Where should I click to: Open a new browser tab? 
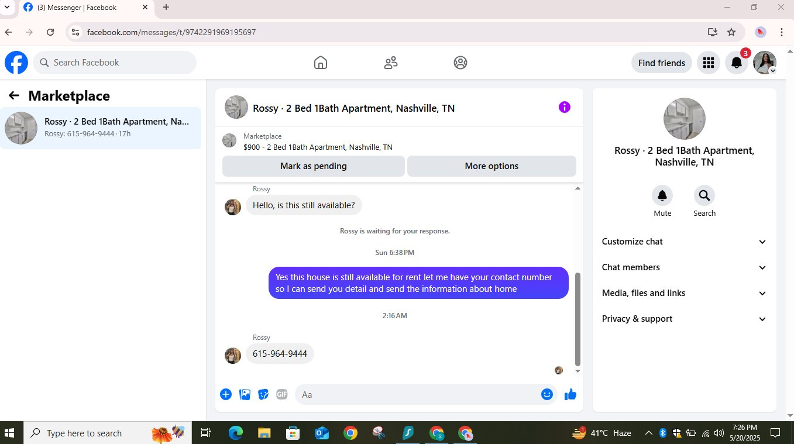(x=166, y=7)
